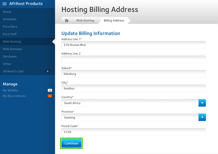
Task: View Afrihost's Cart
Action: point(13,71)
